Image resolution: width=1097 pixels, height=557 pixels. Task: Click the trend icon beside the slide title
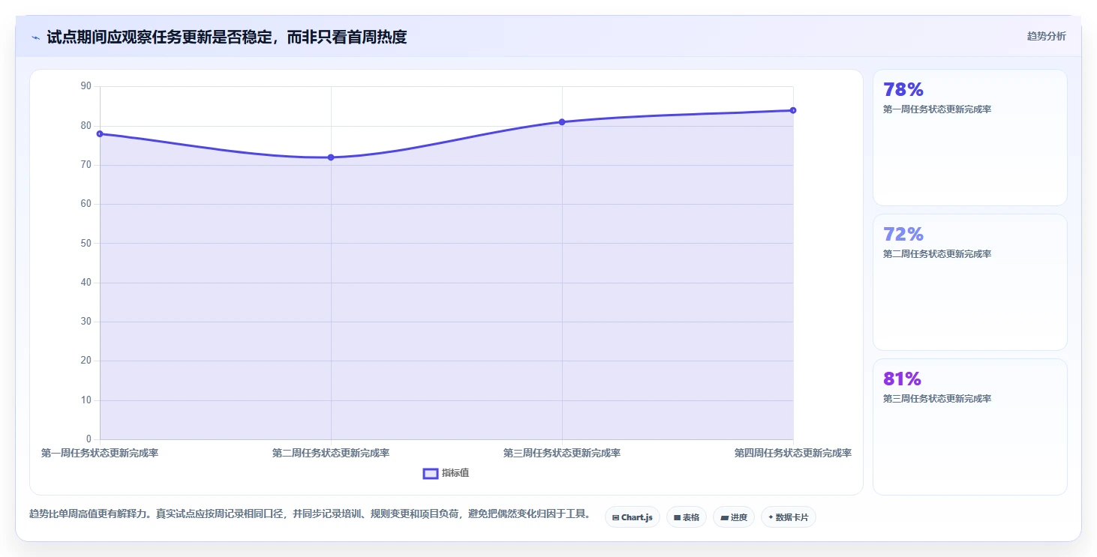point(35,37)
